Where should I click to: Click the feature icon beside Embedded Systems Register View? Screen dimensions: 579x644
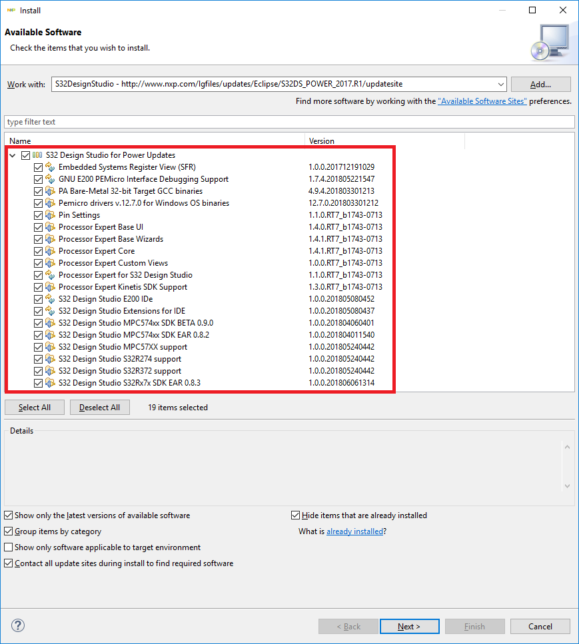50,167
